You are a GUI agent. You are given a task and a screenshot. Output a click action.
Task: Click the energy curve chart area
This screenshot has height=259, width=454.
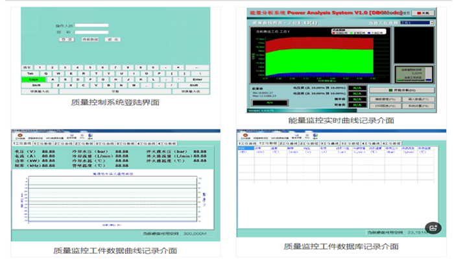(306, 60)
